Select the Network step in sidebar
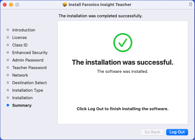The image size is (195, 140). coord(20,75)
